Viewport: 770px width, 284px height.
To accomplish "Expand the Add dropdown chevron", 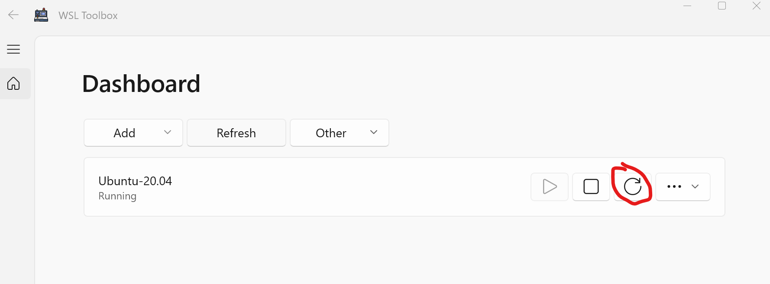I will (168, 133).
